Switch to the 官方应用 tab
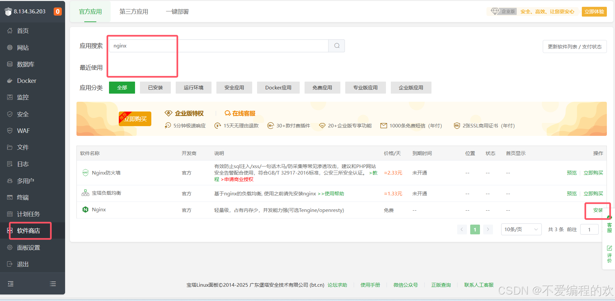Image resolution: width=615 pixels, height=301 pixels. pos(90,12)
